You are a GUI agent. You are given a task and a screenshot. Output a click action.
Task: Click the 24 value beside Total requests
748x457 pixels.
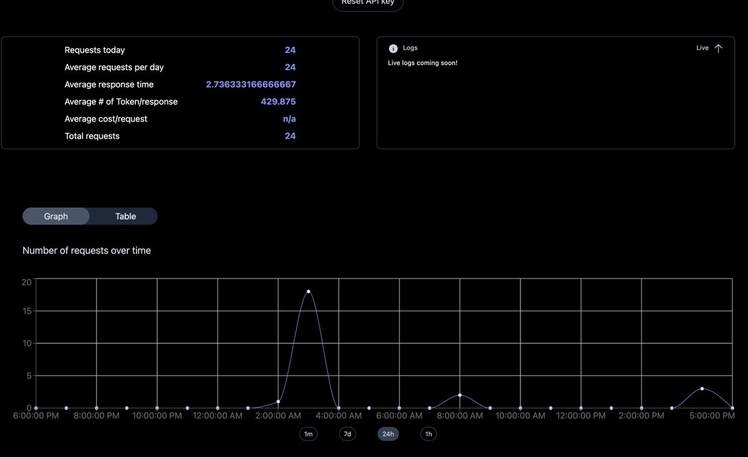click(x=290, y=136)
